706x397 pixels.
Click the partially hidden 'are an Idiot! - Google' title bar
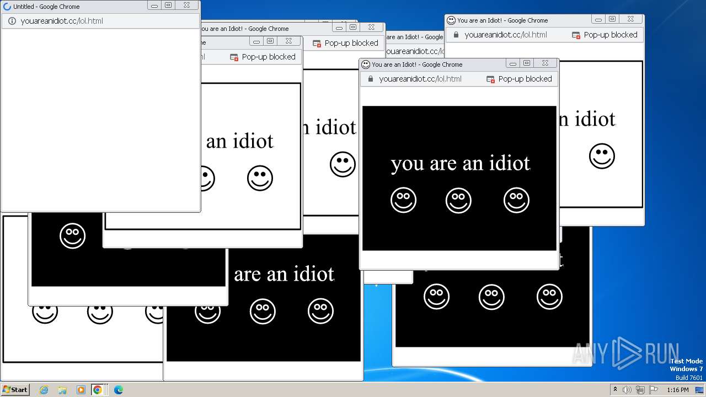point(415,37)
